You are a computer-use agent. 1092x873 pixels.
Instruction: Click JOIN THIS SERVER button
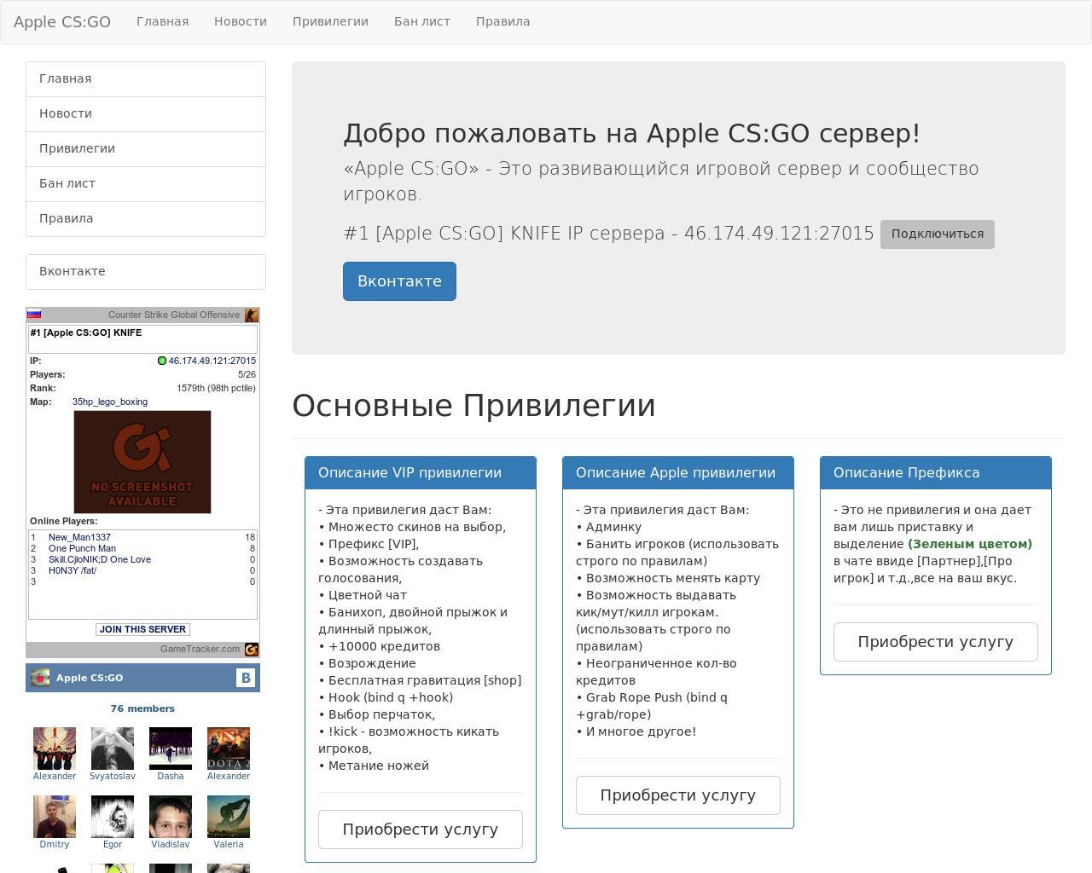coord(142,629)
